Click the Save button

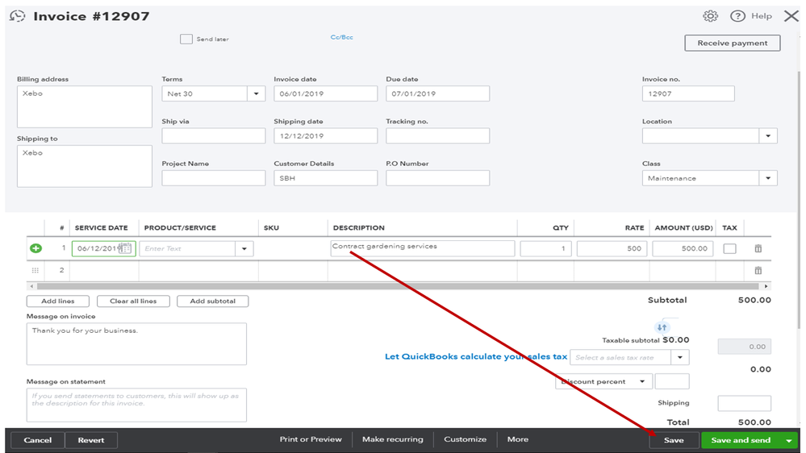point(674,440)
